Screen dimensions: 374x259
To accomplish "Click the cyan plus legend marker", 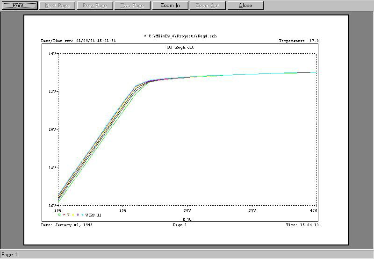I will pyautogui.click(x=82, y=215).
